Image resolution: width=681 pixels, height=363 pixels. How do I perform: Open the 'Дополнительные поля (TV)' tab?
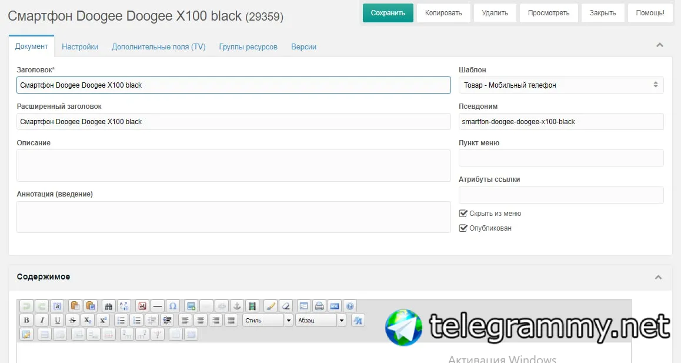tap(159, 46)
